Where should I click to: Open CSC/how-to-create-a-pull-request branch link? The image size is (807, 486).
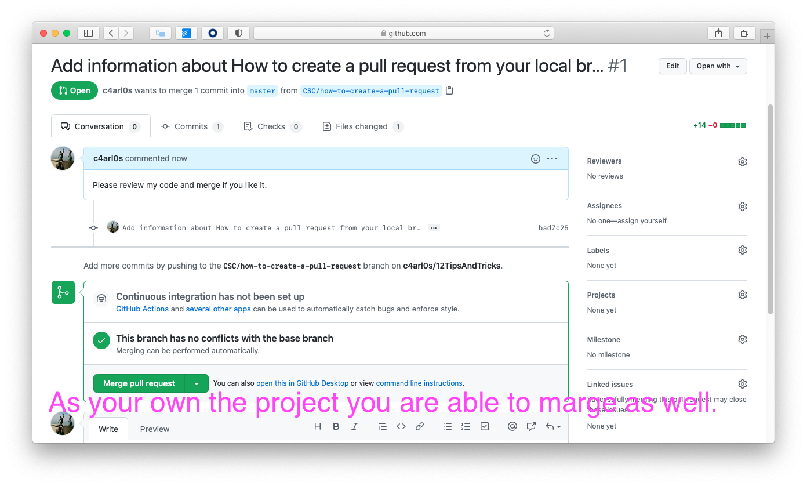[371, 91]
